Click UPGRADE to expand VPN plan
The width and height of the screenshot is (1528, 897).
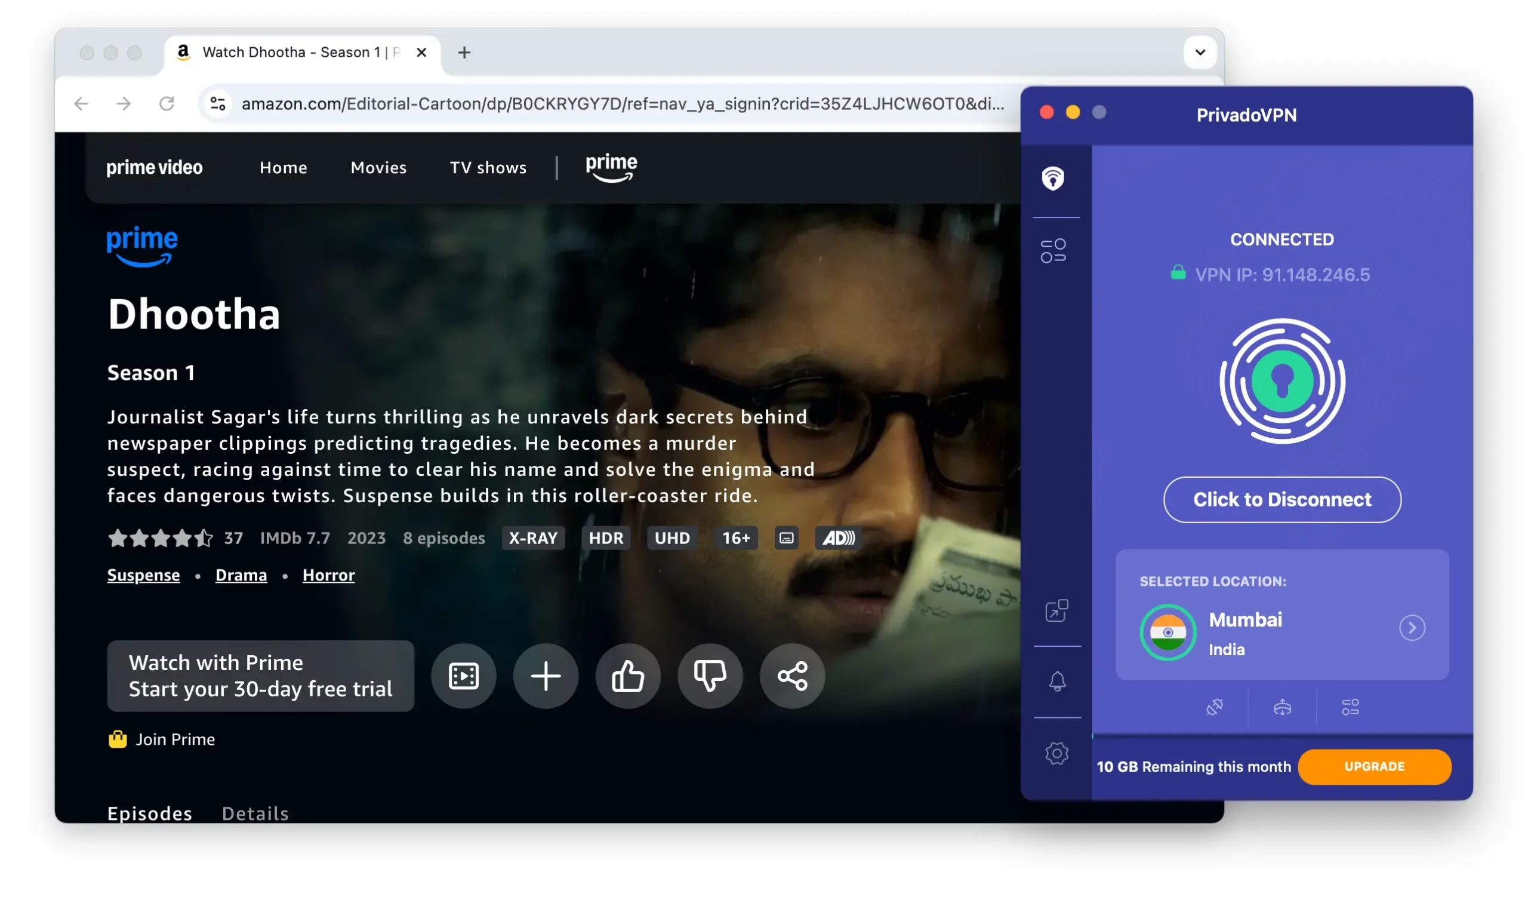(x=1375, y=766)
